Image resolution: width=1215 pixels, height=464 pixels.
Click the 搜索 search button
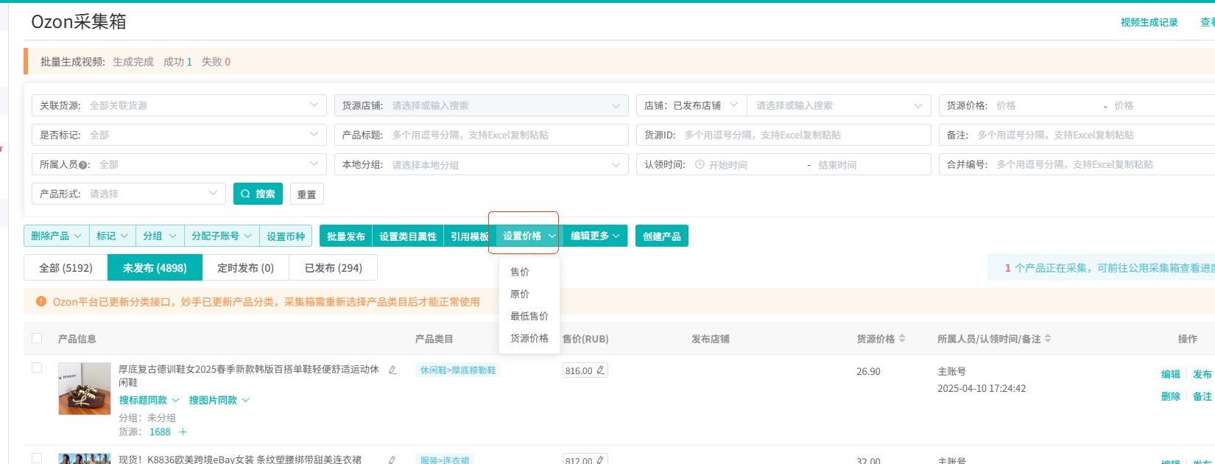tap(258, 194)
